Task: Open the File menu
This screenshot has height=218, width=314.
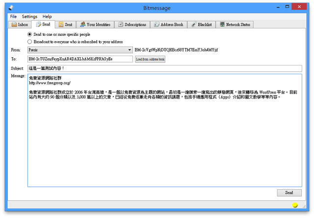Action: 13,17
